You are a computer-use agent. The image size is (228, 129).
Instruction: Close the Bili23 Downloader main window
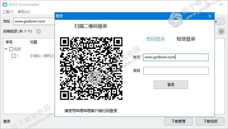click(x=221, y=4)
